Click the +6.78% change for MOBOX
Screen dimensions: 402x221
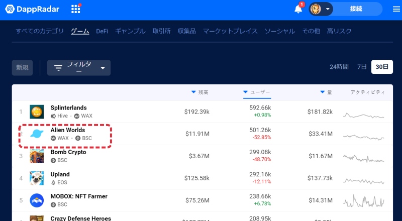coord(262,204)
